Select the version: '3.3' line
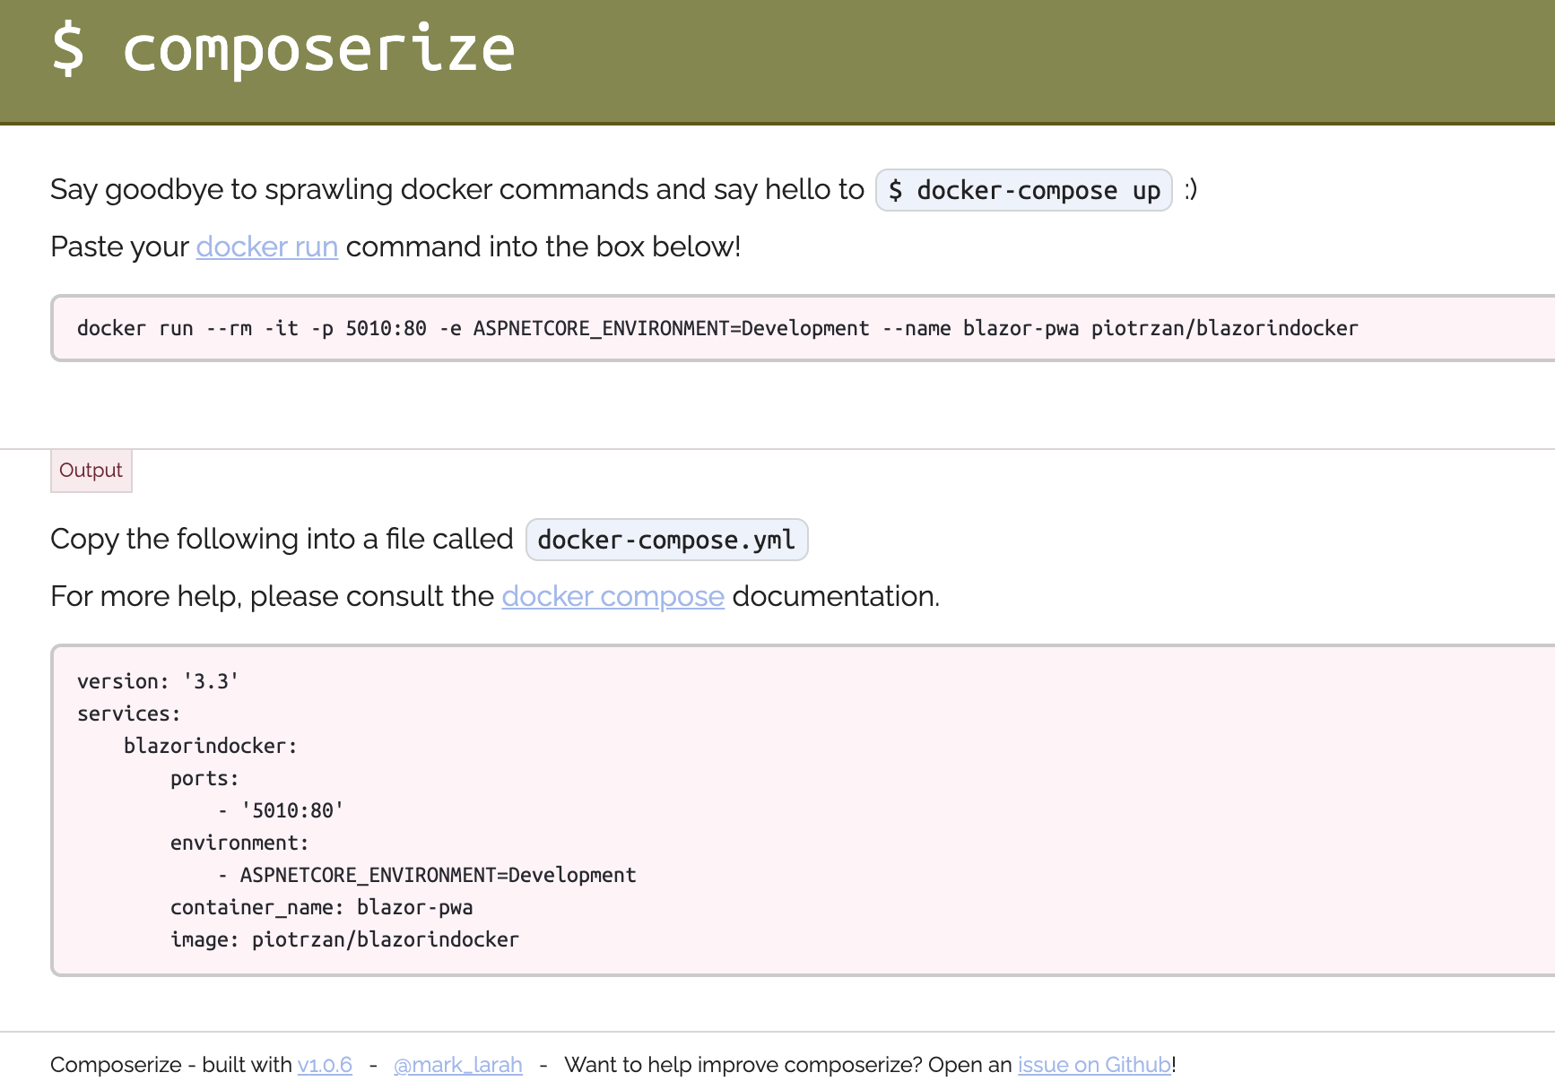 (157, 680)
